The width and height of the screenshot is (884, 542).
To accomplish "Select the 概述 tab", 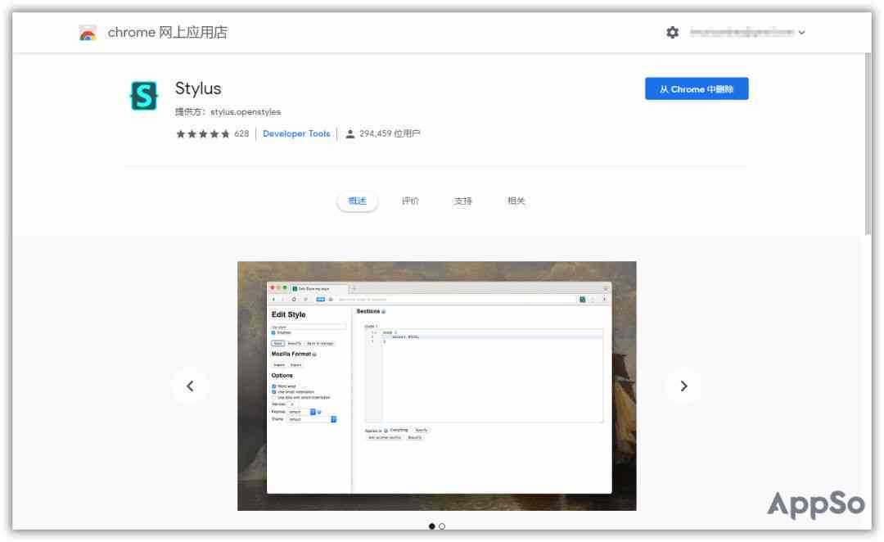I will pyautogui.click(x=357, y=201).
